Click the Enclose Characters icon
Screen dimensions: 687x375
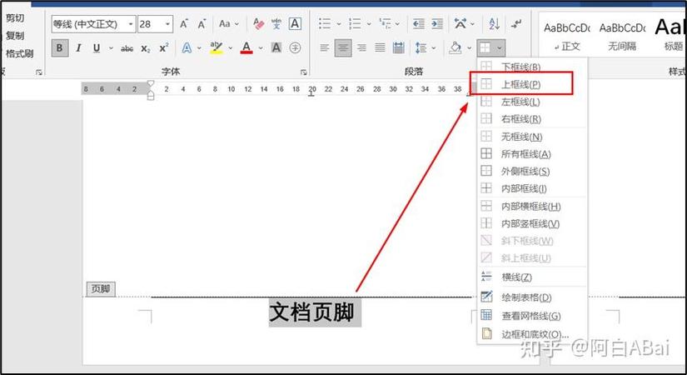[295, 47]
